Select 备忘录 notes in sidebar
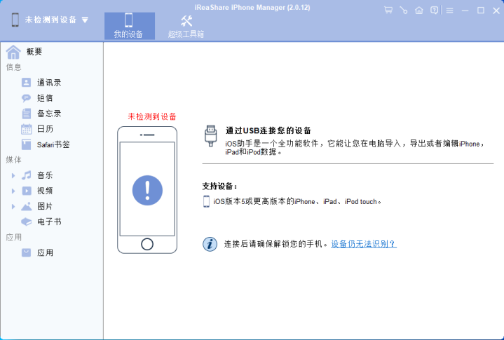 click(x=49, y=114)
